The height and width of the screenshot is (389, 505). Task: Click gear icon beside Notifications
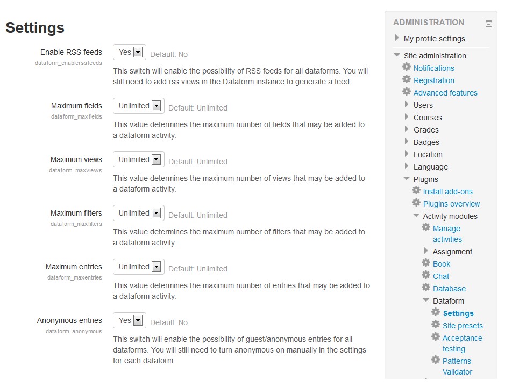[407, 67]
